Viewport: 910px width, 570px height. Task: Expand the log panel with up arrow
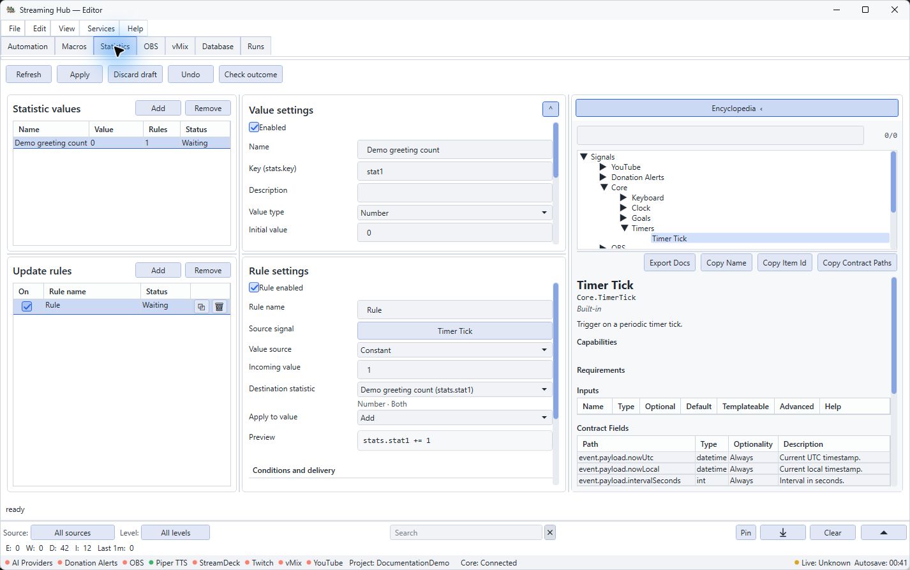pyautogui.click(x=883, y=532)
